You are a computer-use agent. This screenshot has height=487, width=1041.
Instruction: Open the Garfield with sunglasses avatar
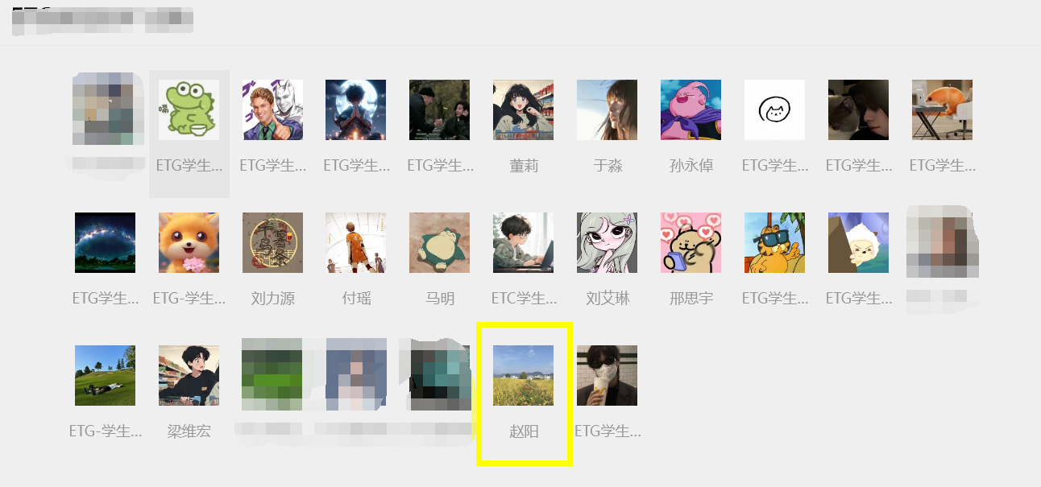click(775, 242)
